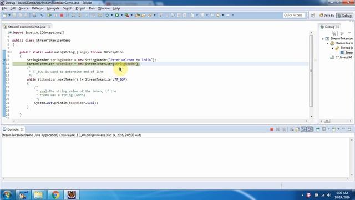
Task: Collapse the Thread node in Debug view
Action: click(x=333, y=48)
